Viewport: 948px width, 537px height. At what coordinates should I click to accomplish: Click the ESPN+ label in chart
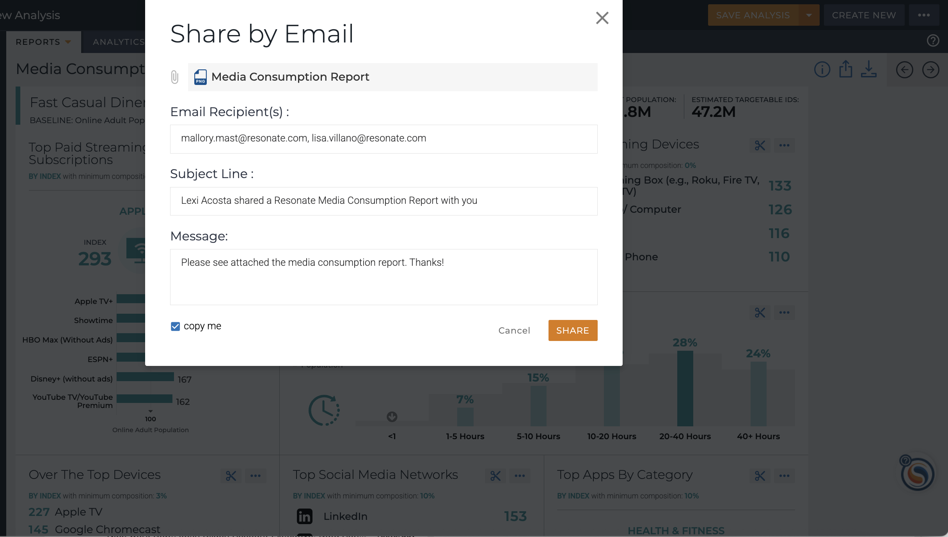[100, 359]
